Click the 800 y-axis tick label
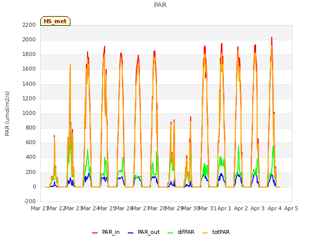 31,128
